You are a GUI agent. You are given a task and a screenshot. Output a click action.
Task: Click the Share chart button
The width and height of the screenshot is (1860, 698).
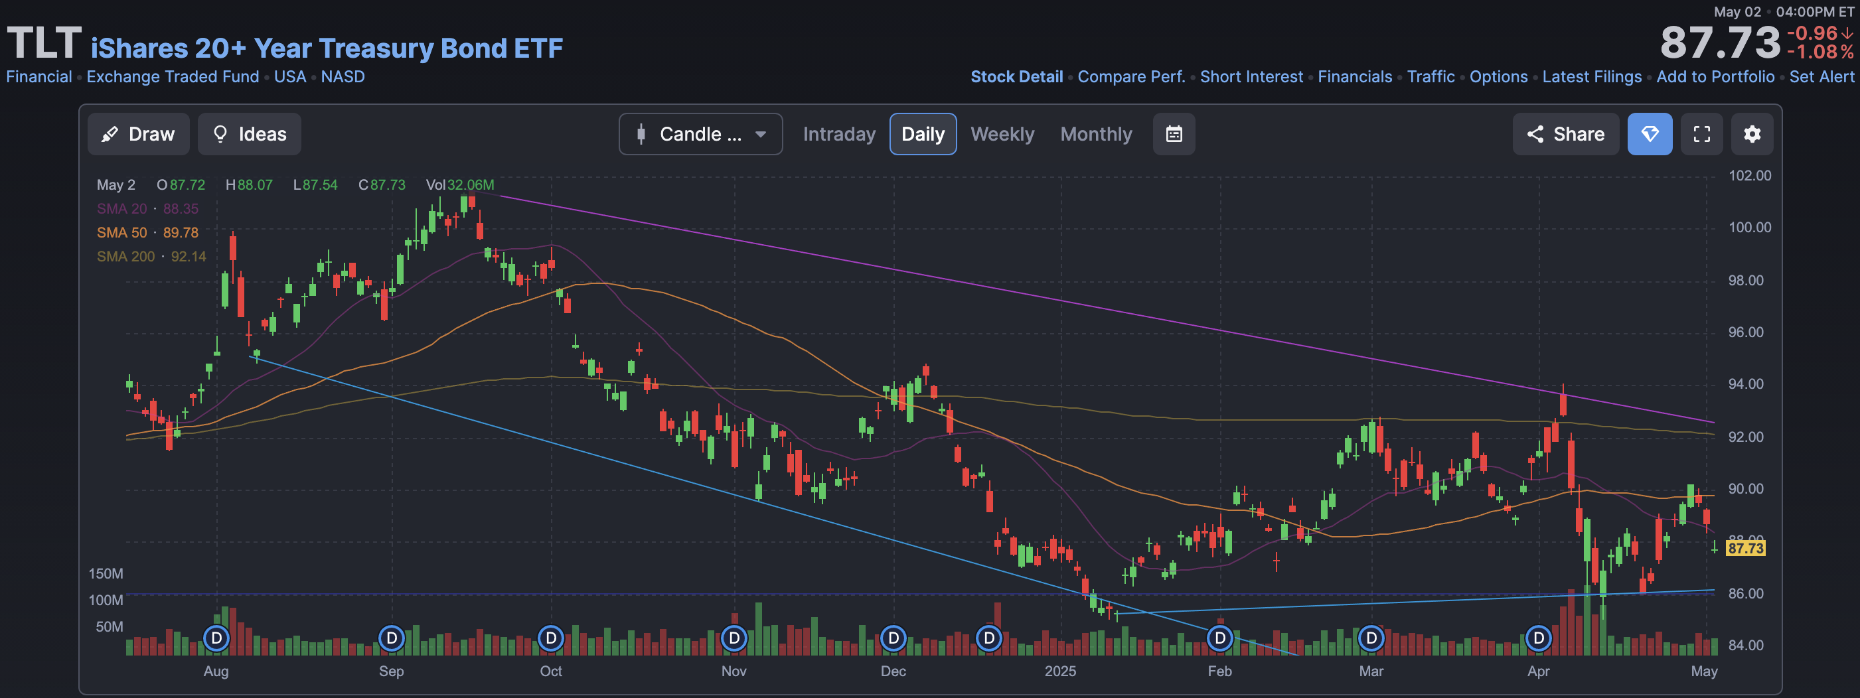point(1565,134)
